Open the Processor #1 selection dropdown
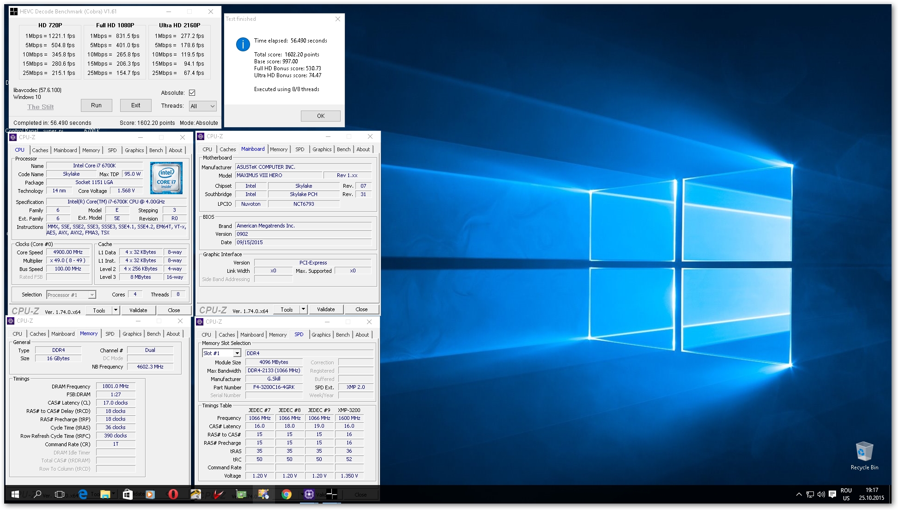The width and height of the screenshot is (898, 510). pyautogui.click(x=71, y=295)
